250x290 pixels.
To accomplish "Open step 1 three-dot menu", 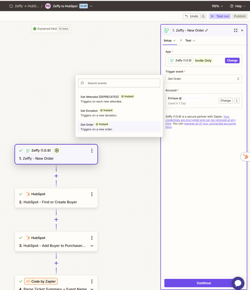I will [92, 151].
